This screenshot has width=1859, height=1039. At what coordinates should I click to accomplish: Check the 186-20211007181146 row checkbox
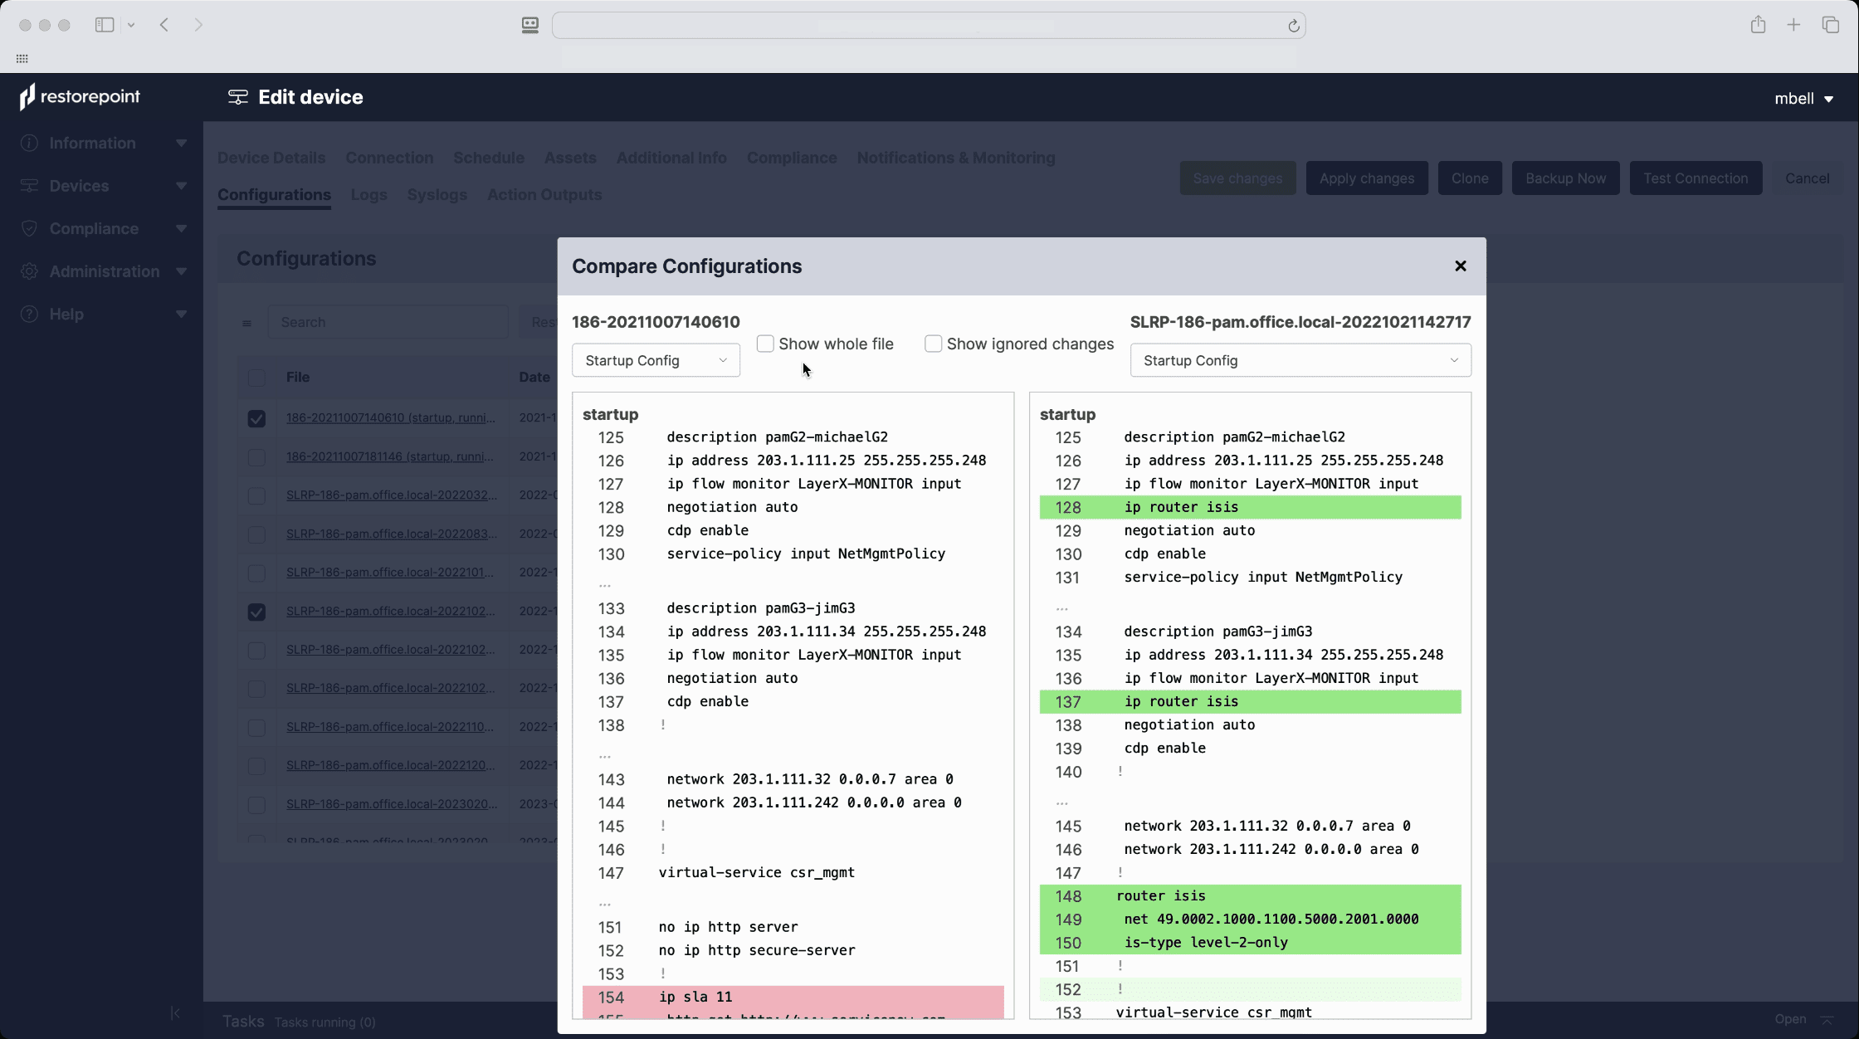coord(256,457)
